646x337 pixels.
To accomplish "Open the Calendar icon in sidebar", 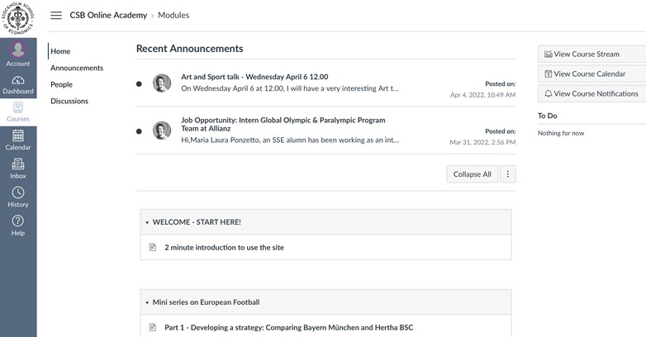I will [17, 138].
